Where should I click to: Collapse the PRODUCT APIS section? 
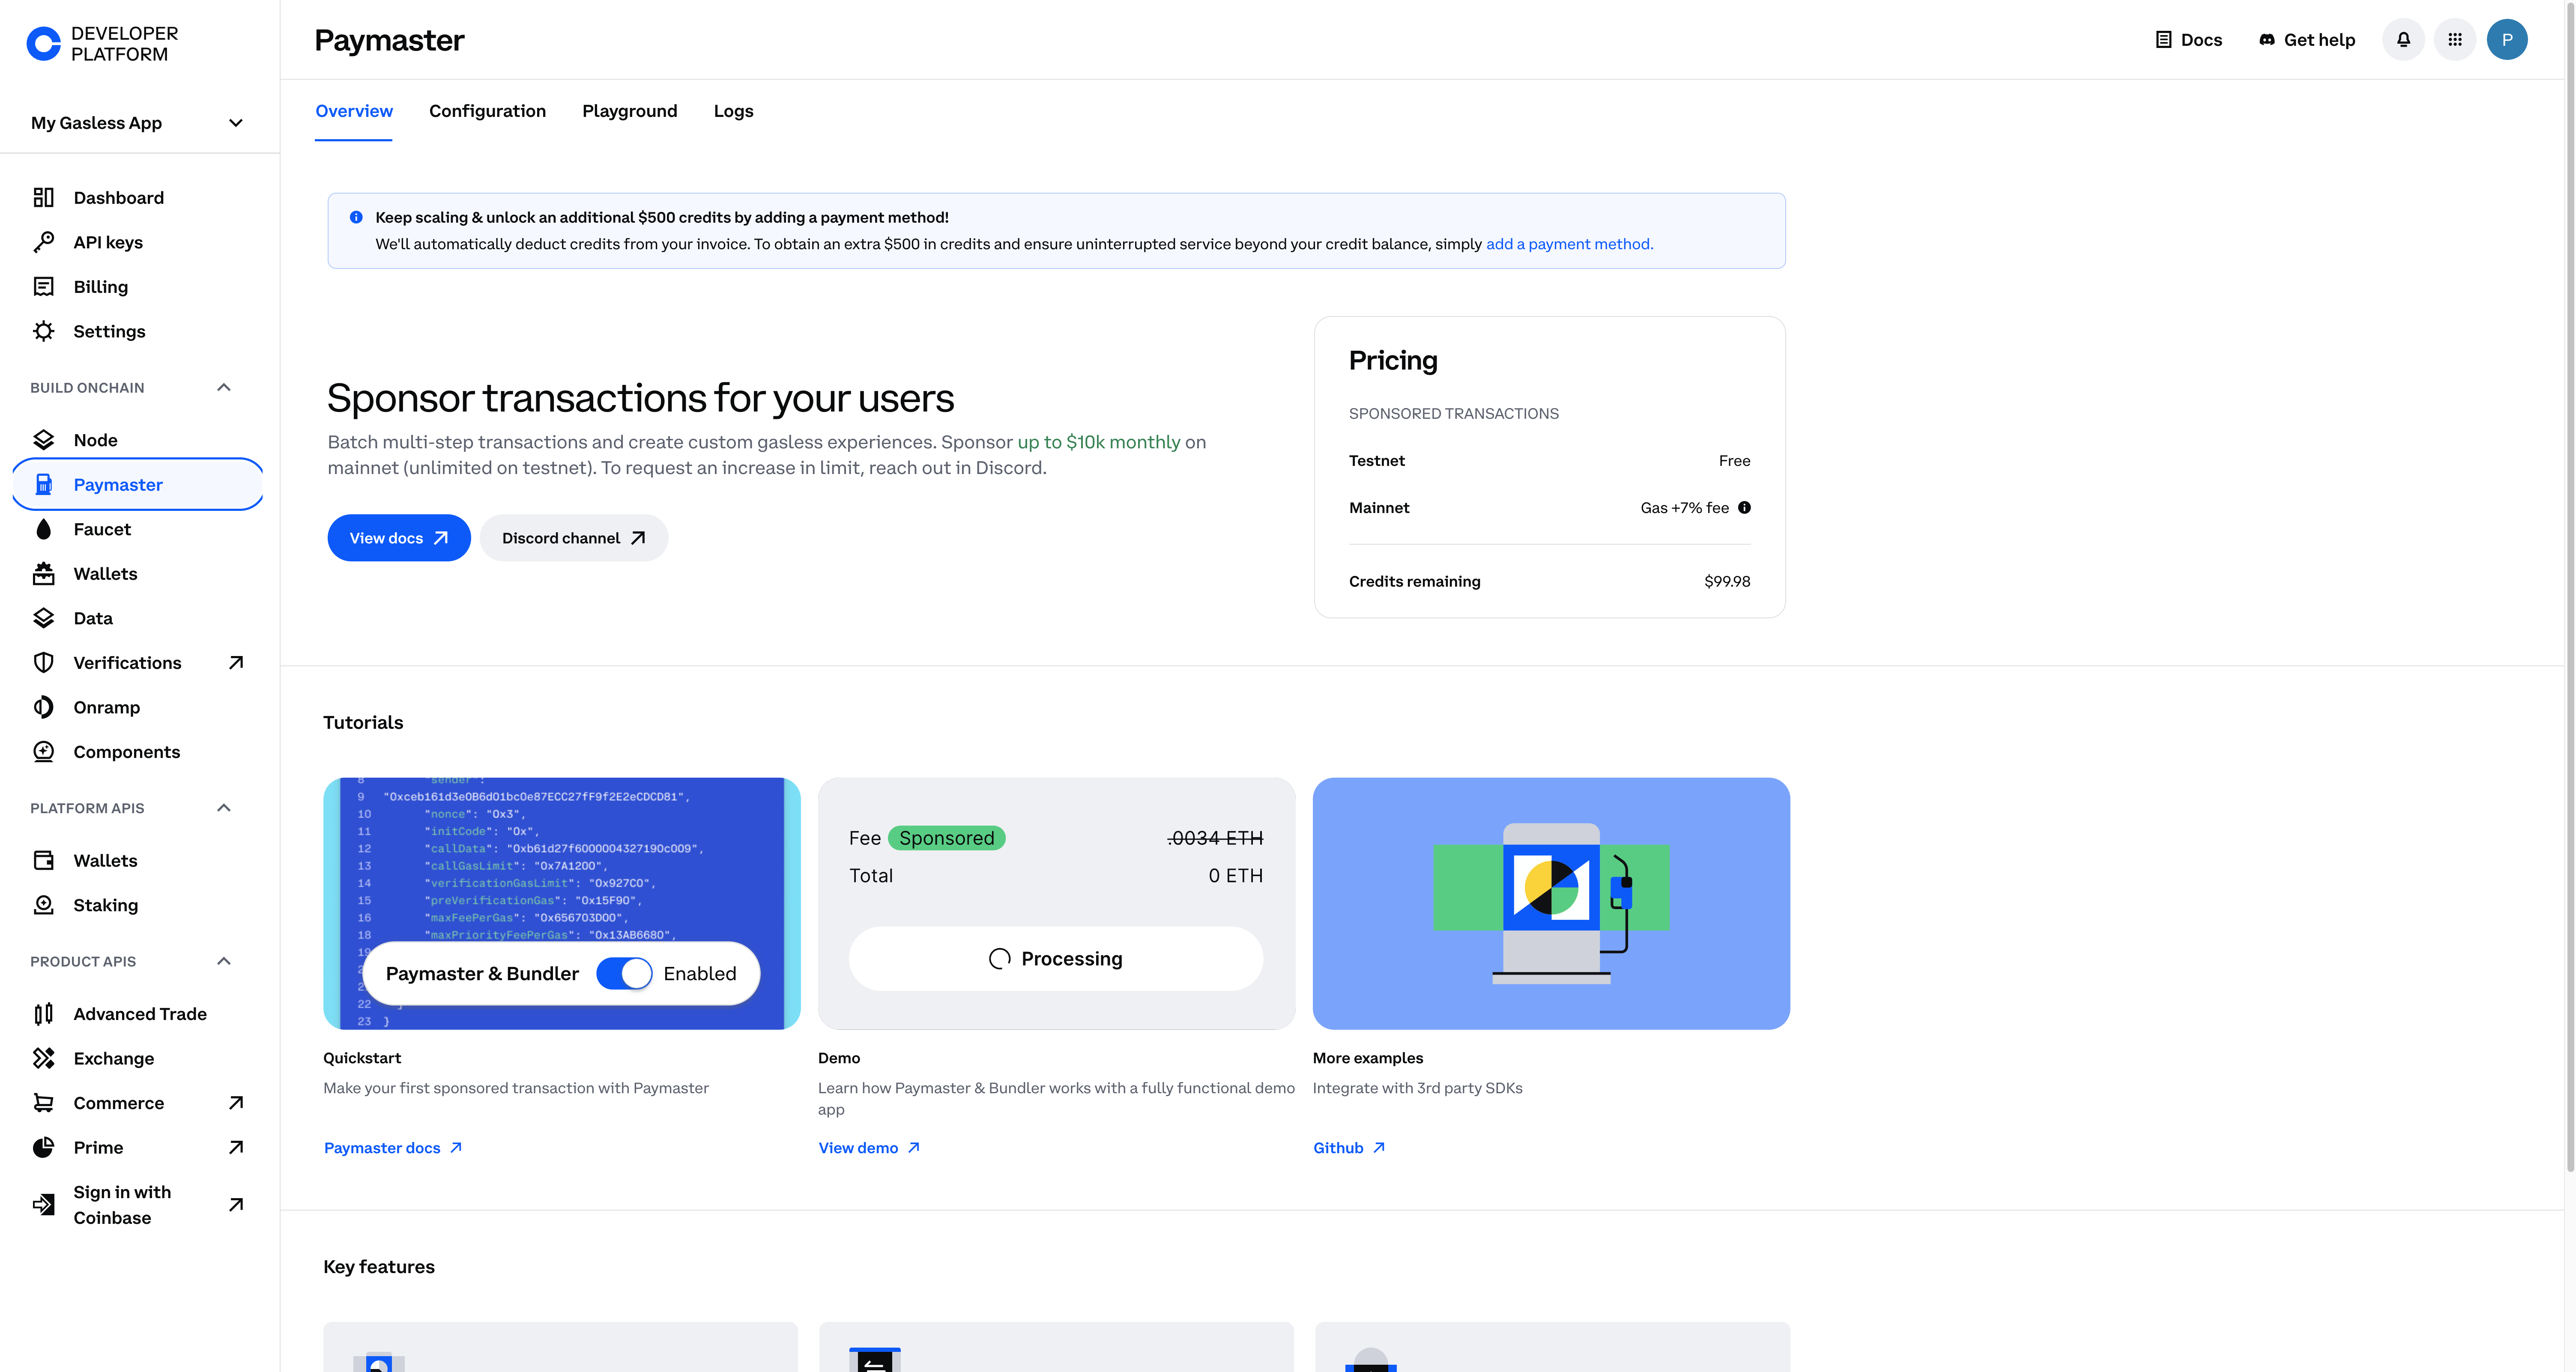click(223, 960)
